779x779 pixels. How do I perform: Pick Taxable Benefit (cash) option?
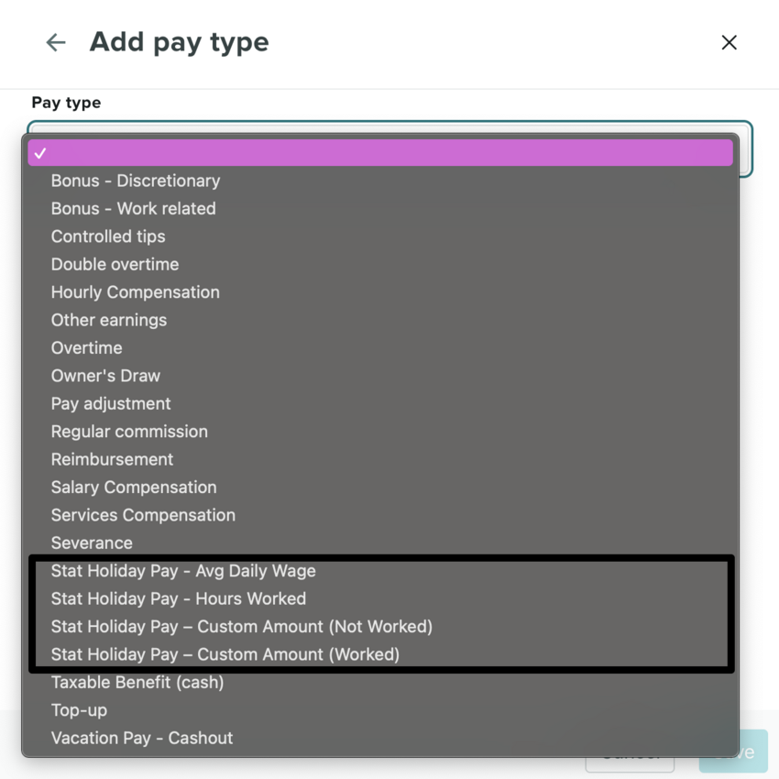pos(137,682)
